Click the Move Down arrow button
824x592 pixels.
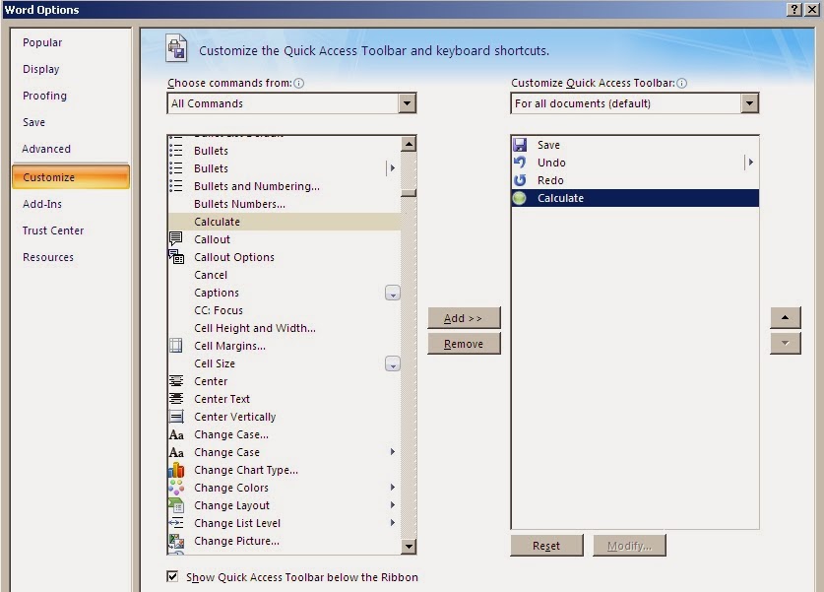[x=785, y=343]
